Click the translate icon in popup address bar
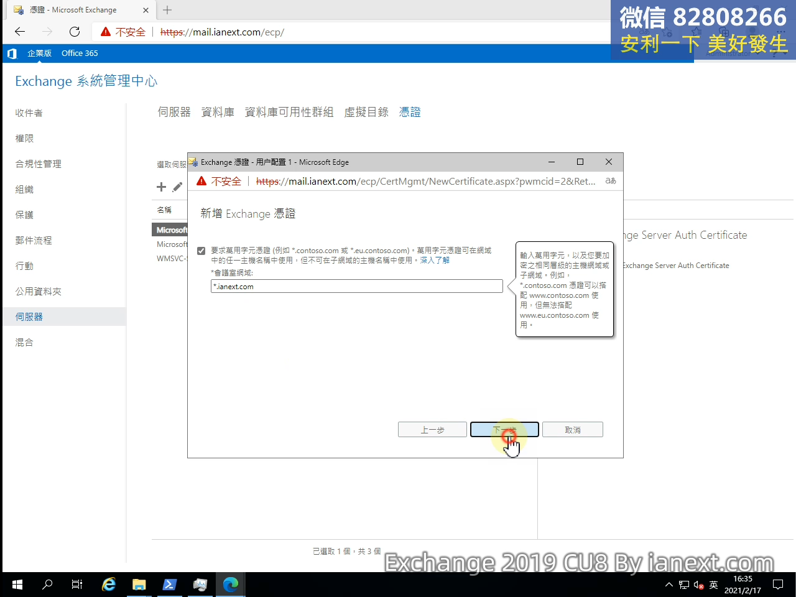 pyautogui.click(x=611, y=181)
